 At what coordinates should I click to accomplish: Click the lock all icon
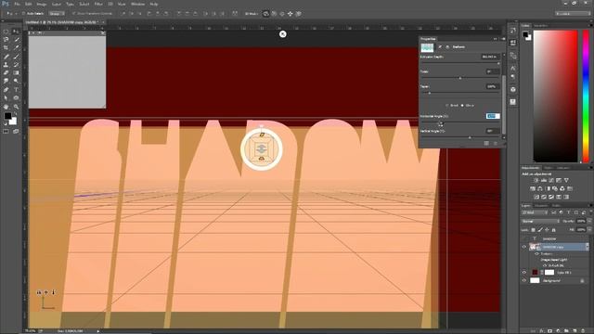[554, 230]
